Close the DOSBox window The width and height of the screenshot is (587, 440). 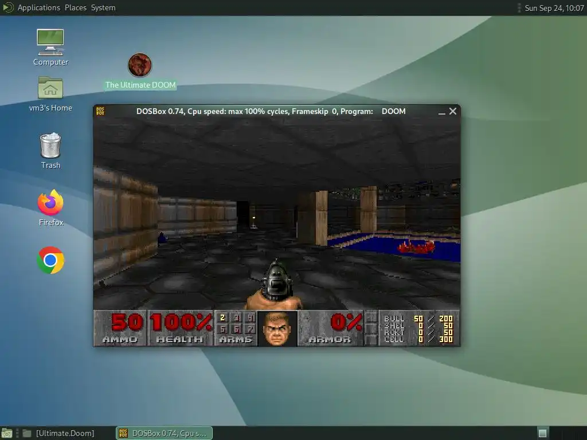(x=453, y=111)
